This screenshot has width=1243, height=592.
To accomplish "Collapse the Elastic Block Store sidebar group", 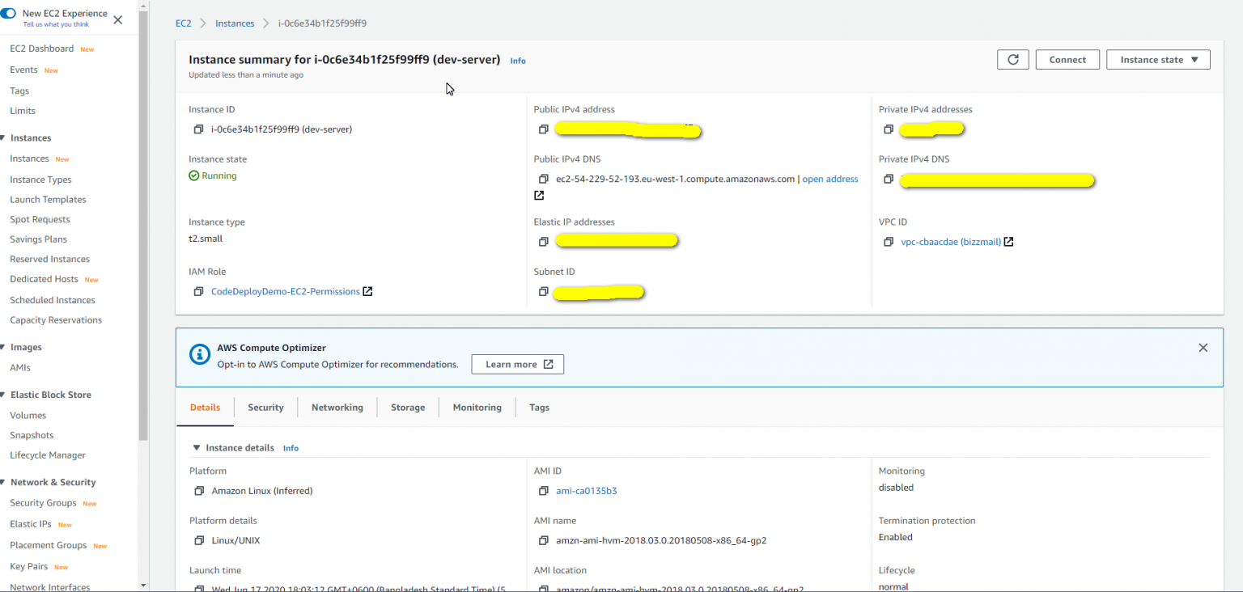I will (x=3, y=395).
